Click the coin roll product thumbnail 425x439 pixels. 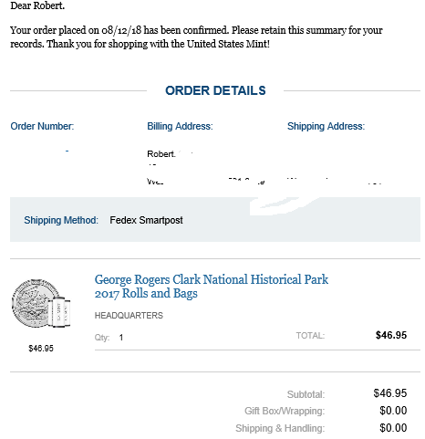[x=41, y=303]
